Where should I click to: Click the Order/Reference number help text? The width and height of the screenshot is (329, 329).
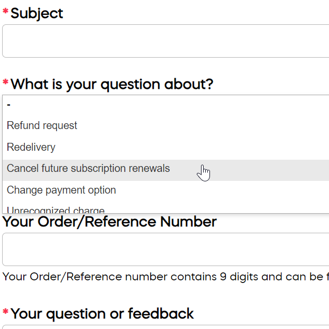pyautogui.click(x=166, y=277)
